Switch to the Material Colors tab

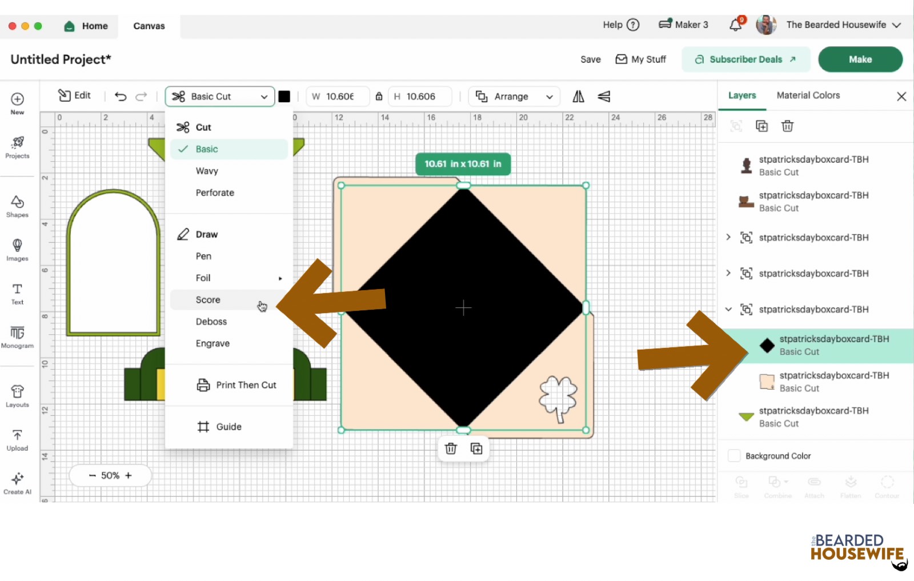click(808, 95)
